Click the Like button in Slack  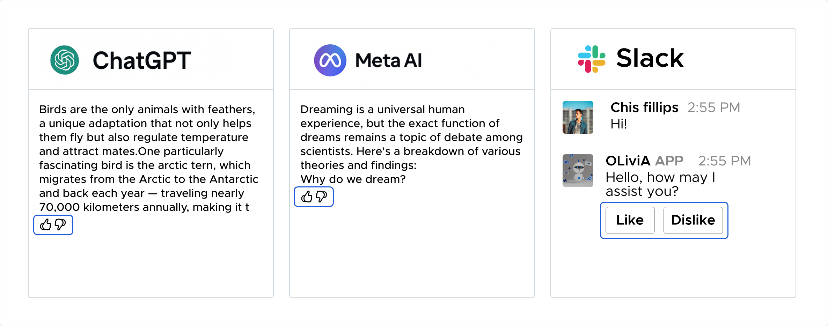pos(630,220)
